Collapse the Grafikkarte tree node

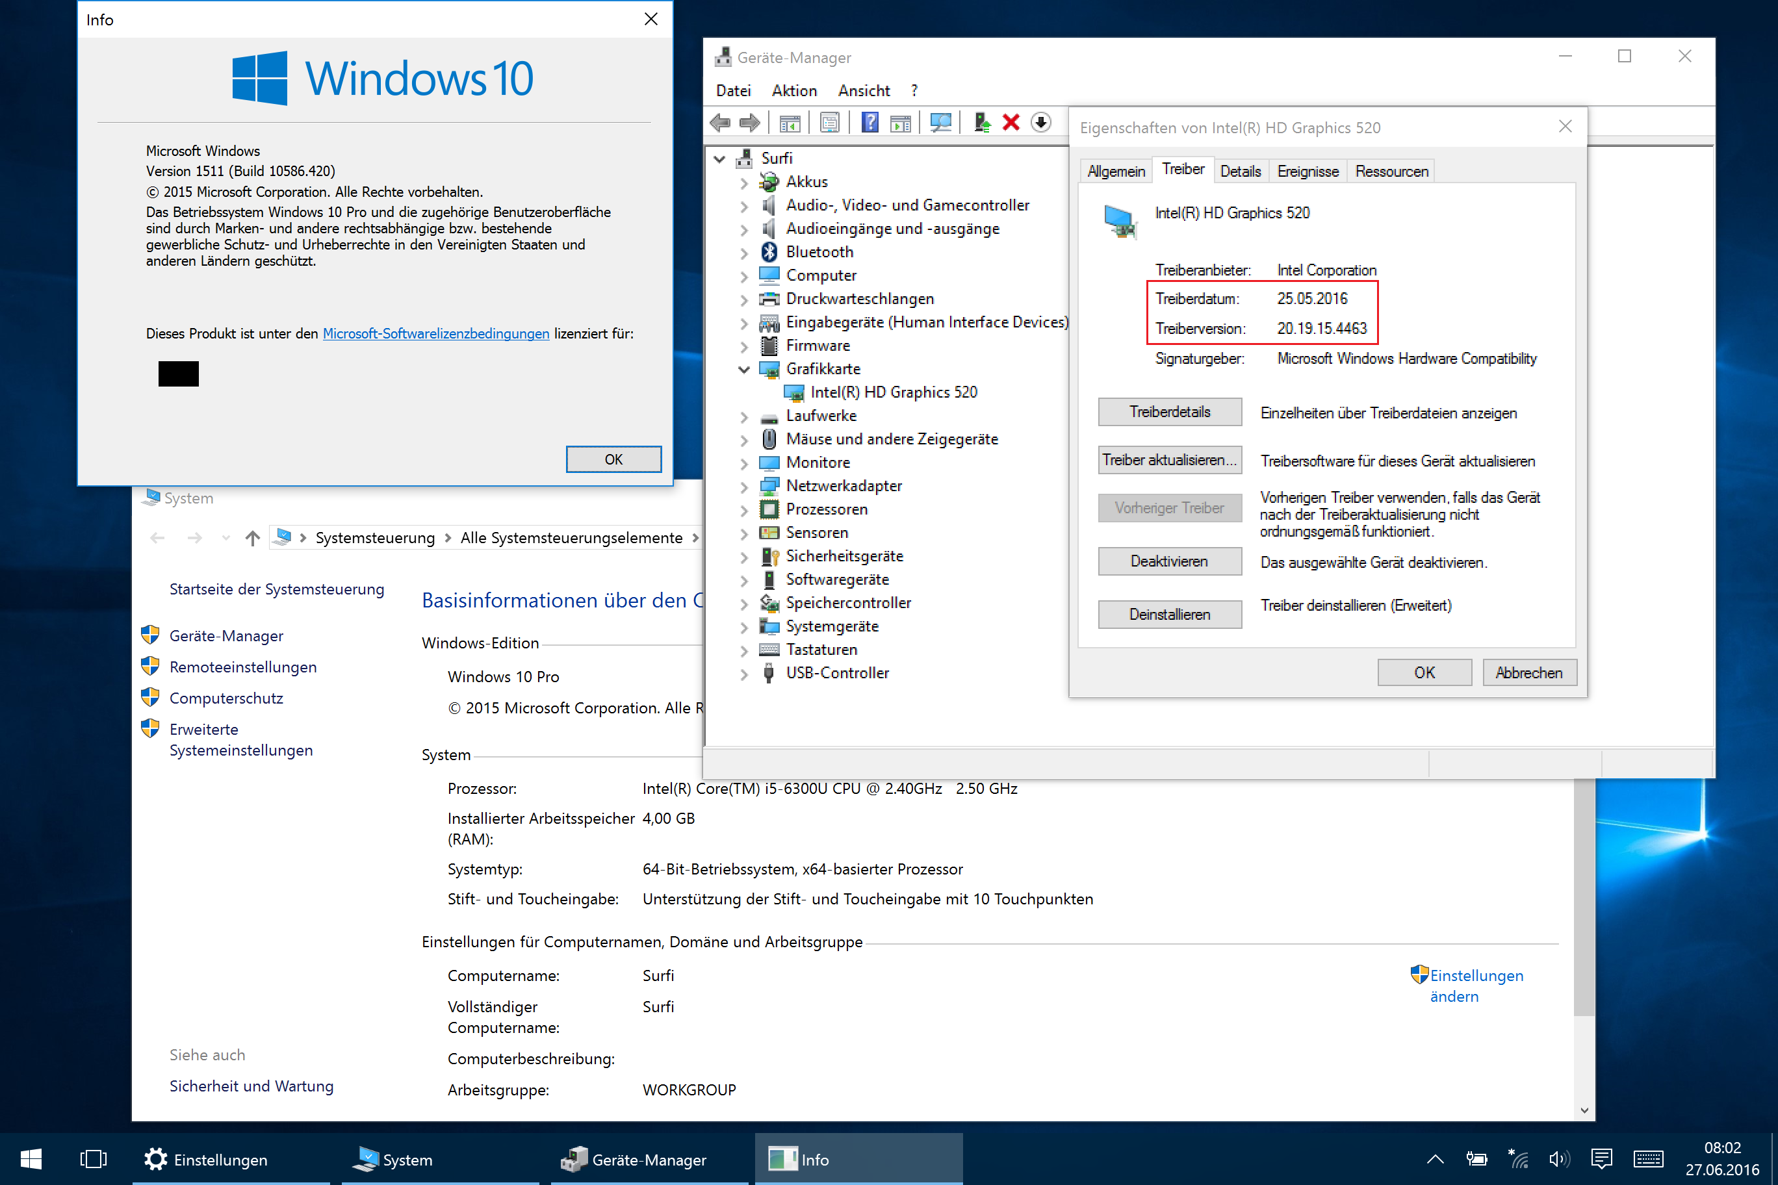coord(744,370)
